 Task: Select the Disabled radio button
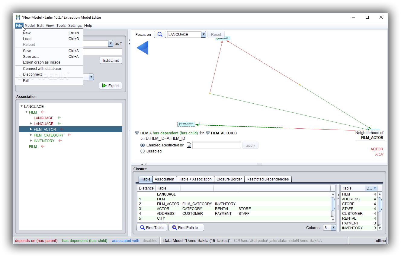pyautogui.click(x=143, y=151)
